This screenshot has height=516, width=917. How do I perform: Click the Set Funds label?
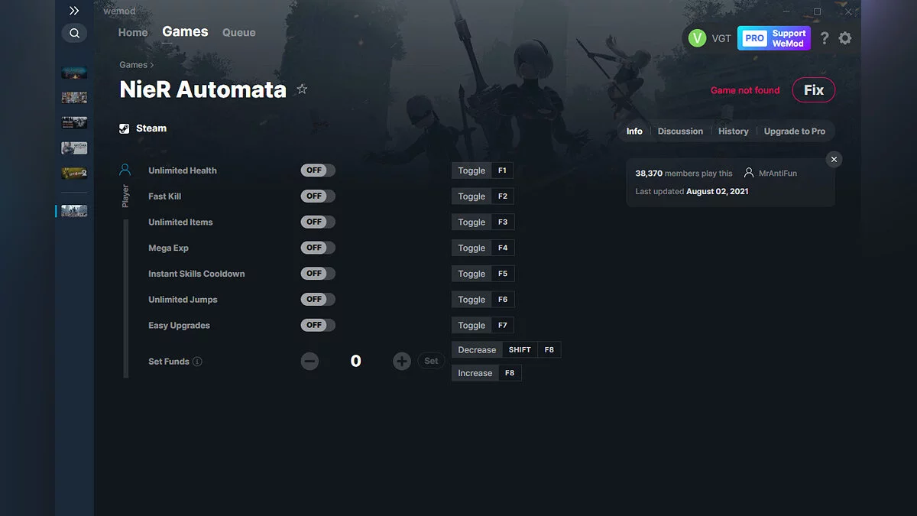(x=169, y=362)
